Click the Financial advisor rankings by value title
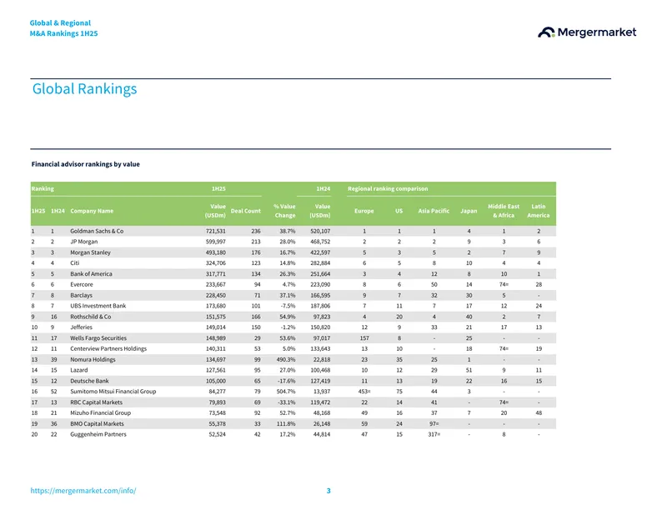This screenshot has height=515, width=667. pos(86,164)
